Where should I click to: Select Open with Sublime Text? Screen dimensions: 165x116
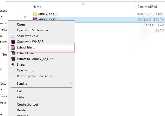point(33,30)
